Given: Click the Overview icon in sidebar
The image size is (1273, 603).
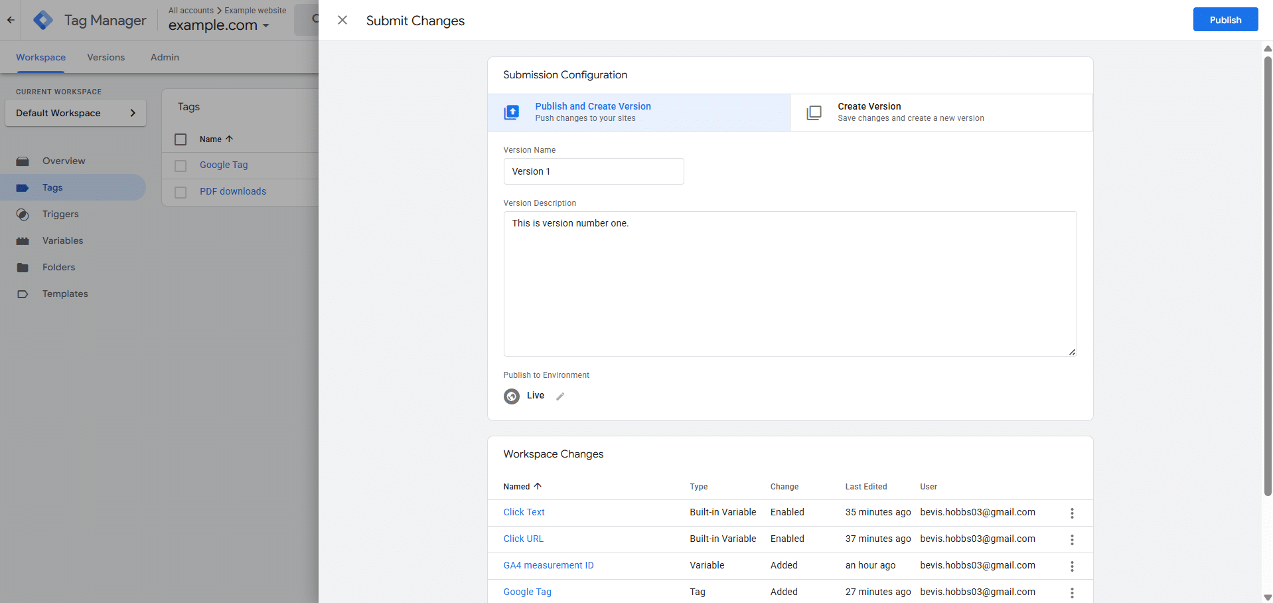Looking at the screenshot, I should coord(23,161).
